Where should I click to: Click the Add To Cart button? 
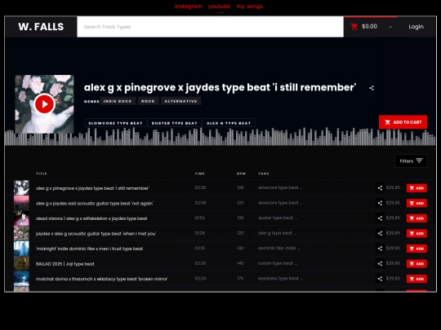403,122
